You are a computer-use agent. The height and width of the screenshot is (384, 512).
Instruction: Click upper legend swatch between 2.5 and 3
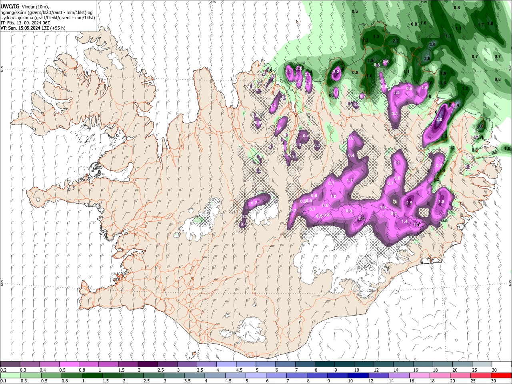167,364
